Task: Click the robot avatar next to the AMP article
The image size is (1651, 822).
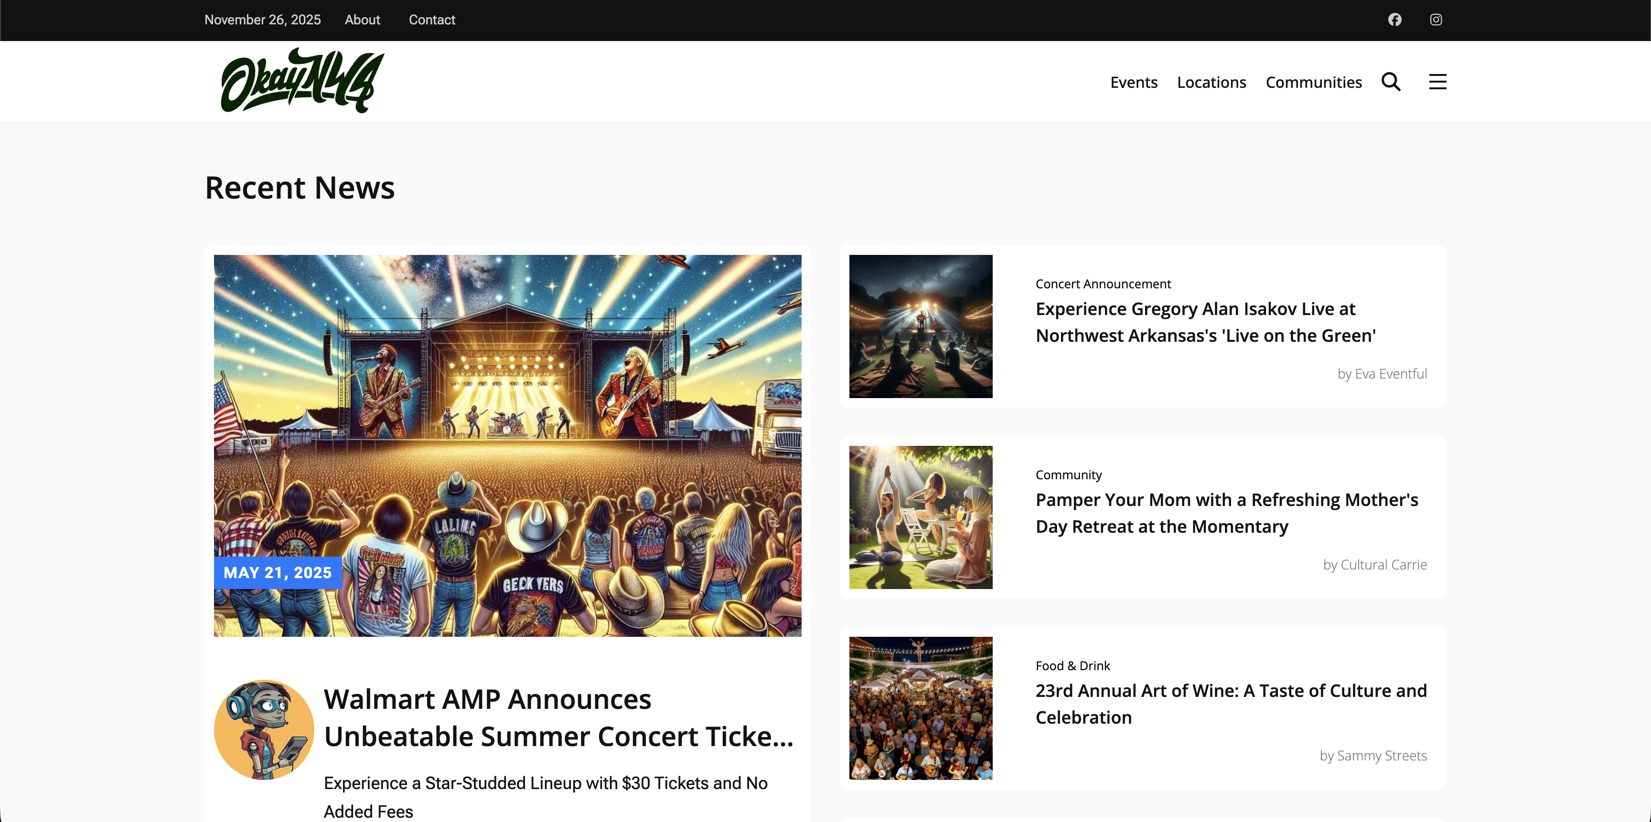Action: tap(265, 729)
